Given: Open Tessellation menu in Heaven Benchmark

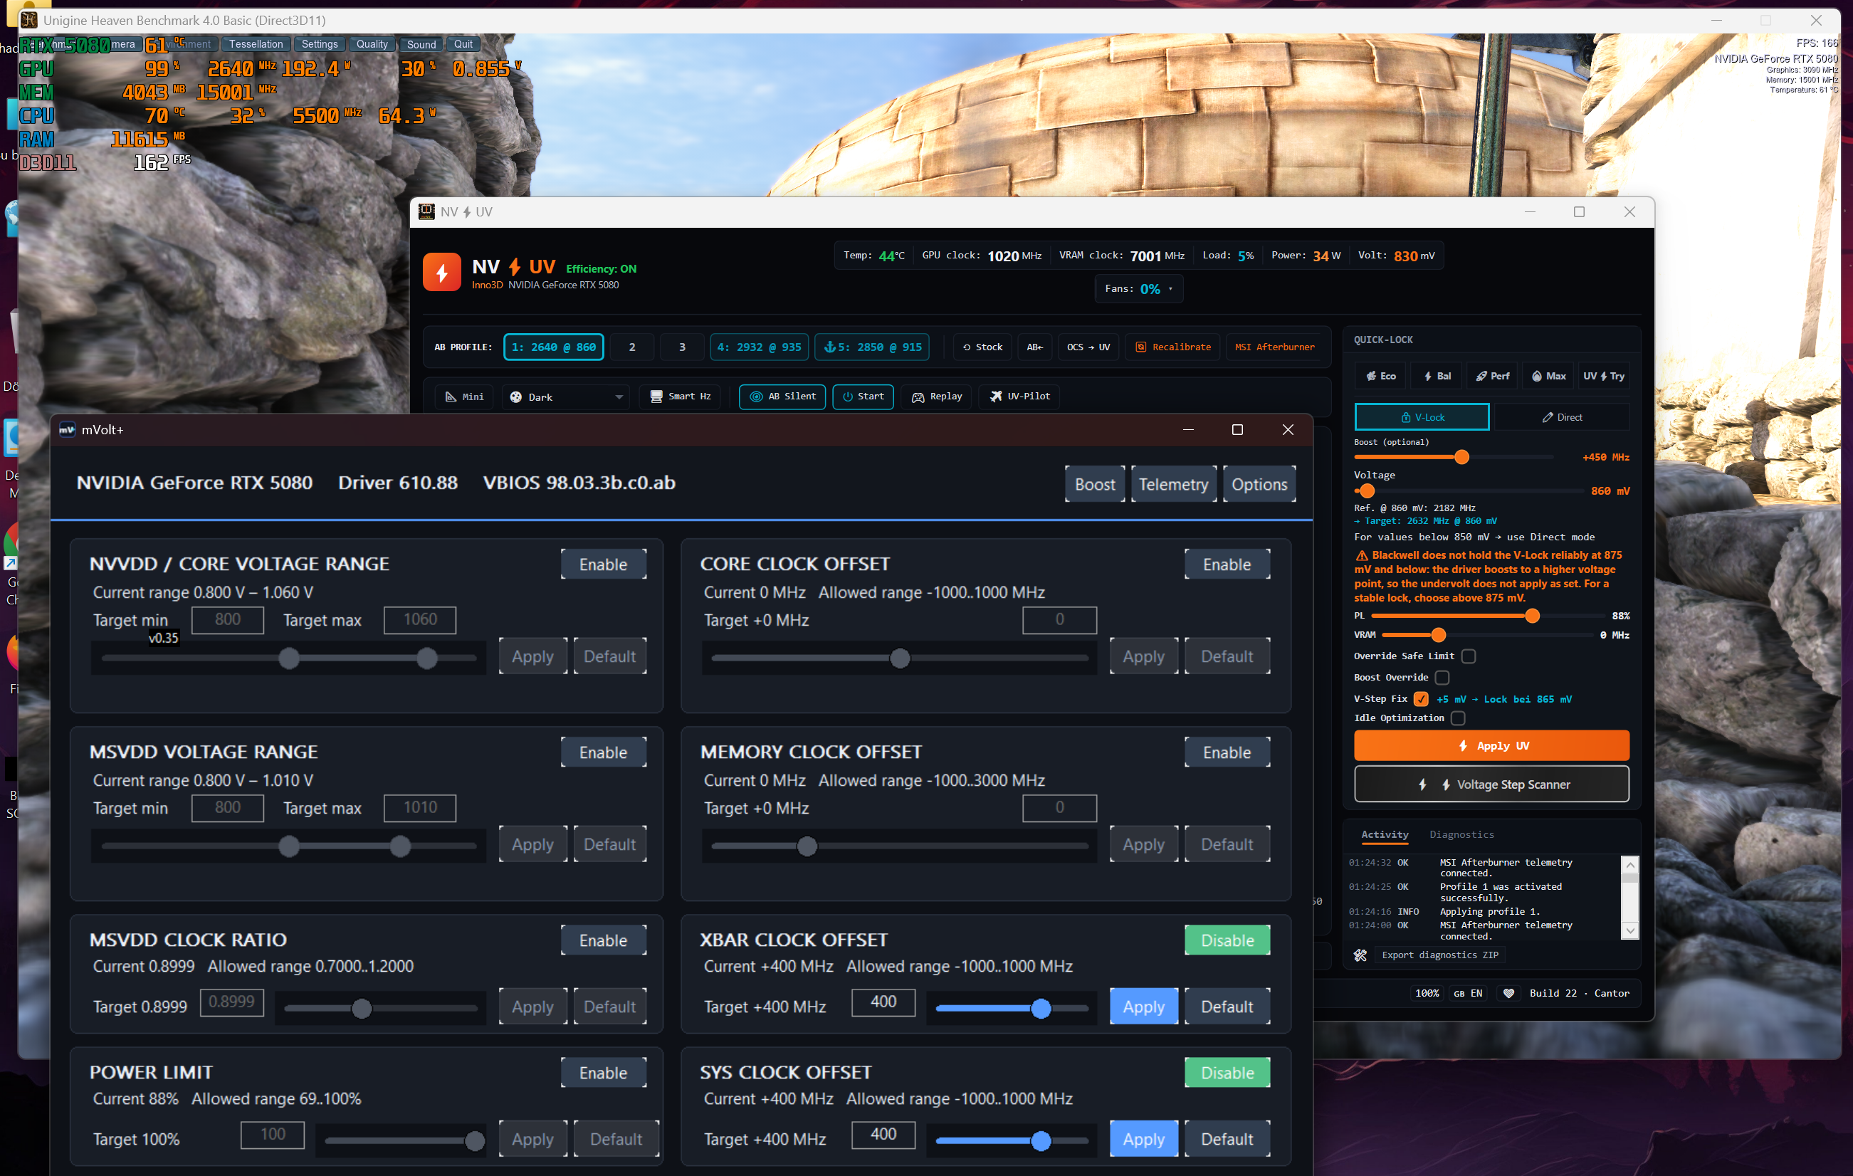Looking at the screenshot, I should click(x=256, y=44).
